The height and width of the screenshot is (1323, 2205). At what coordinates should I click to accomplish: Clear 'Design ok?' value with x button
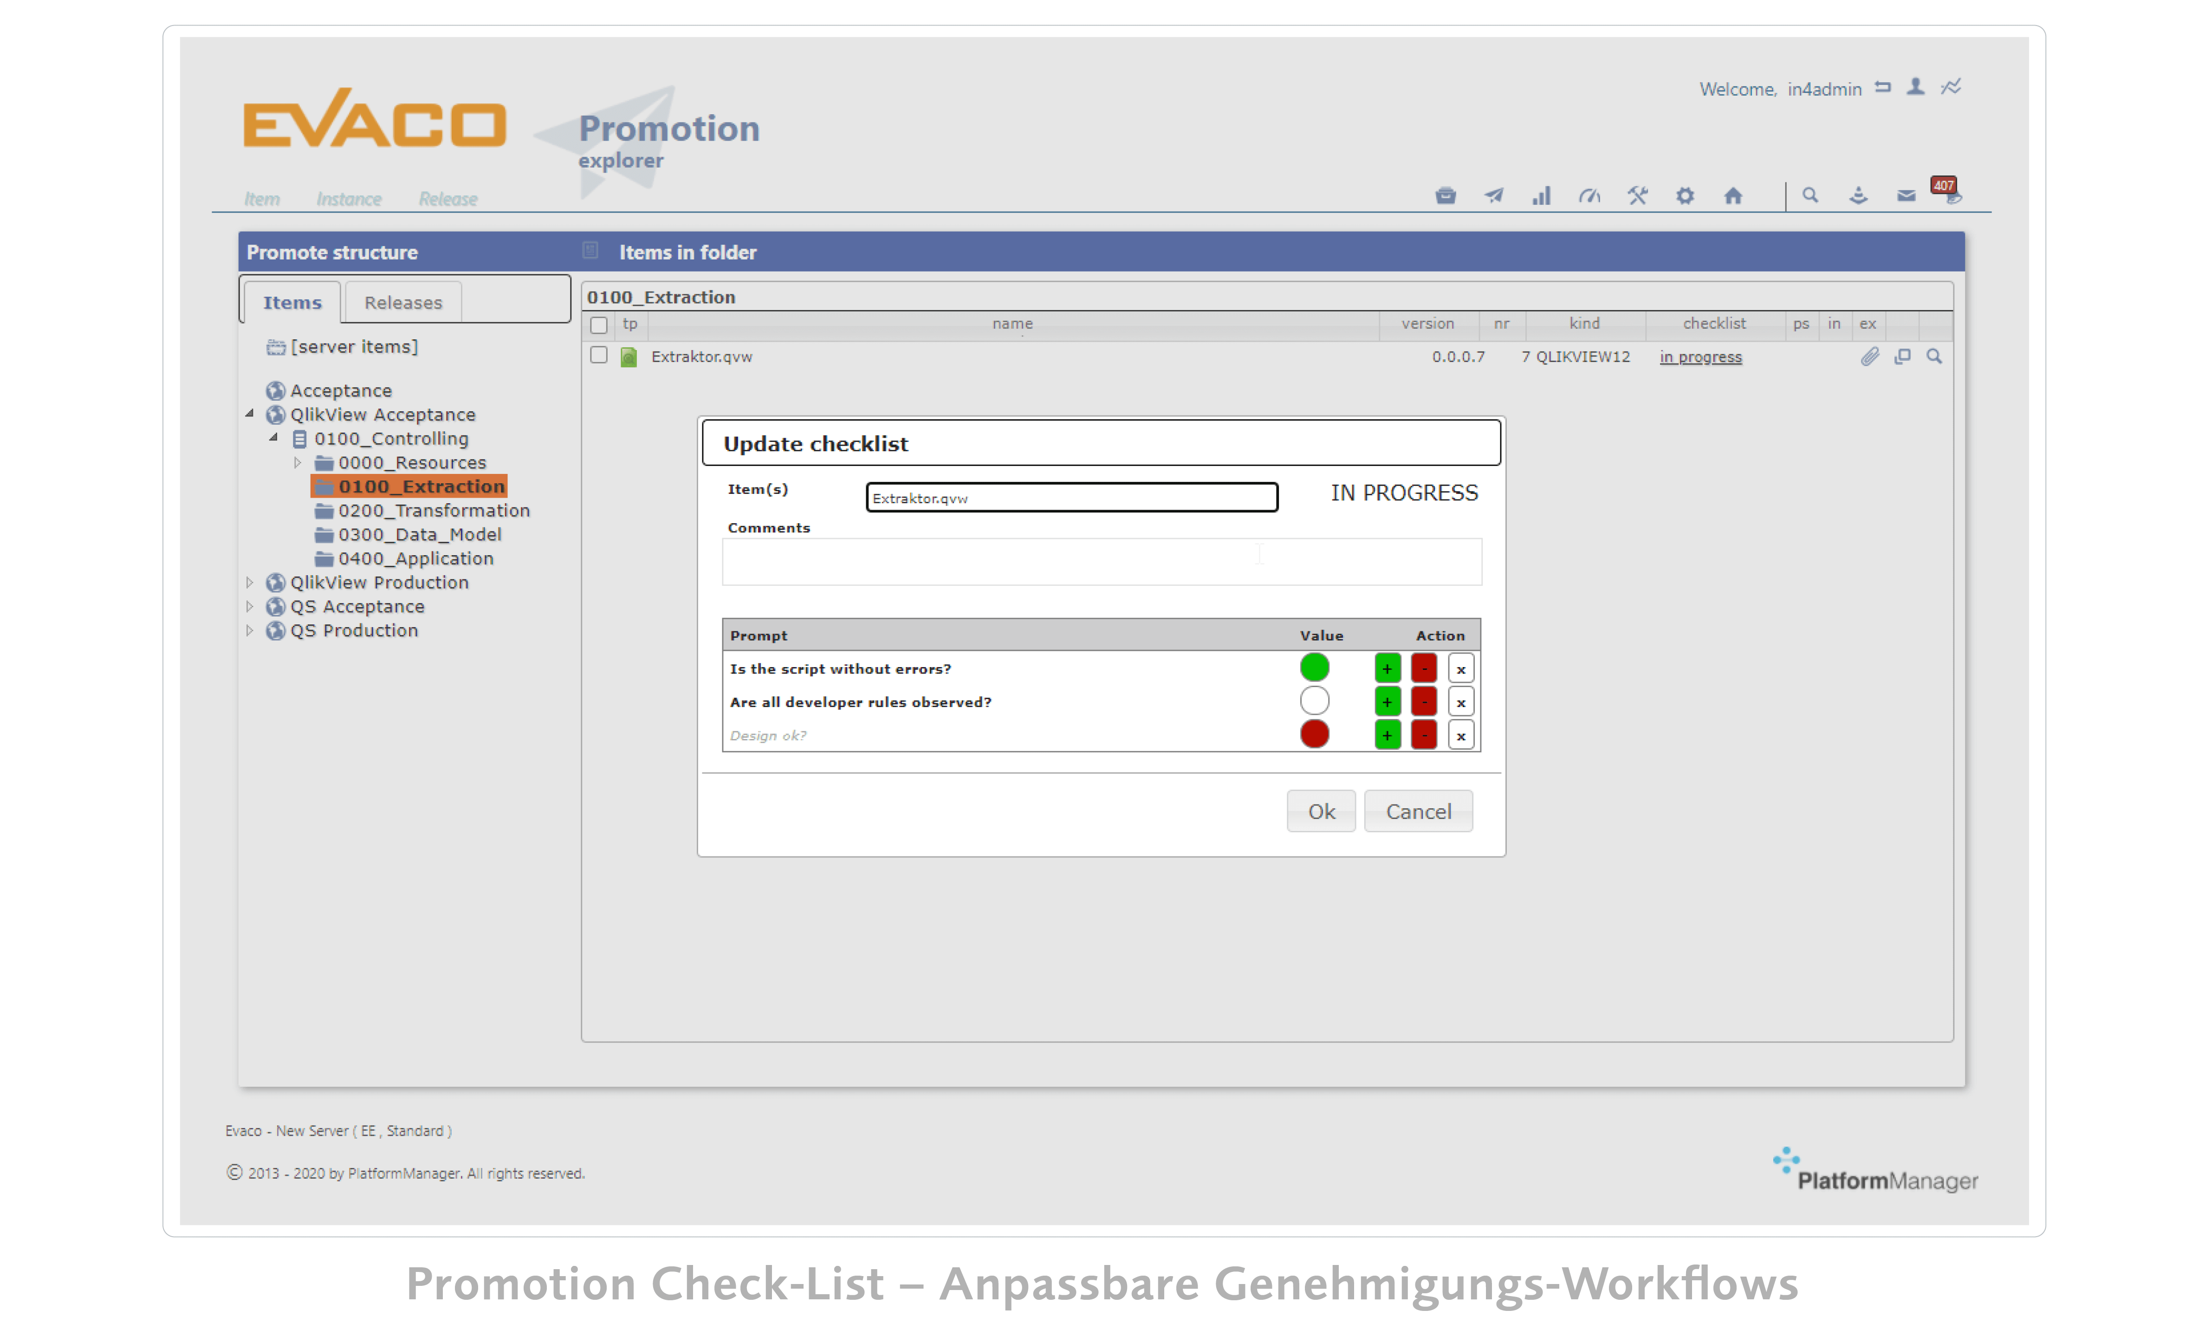1460,734
